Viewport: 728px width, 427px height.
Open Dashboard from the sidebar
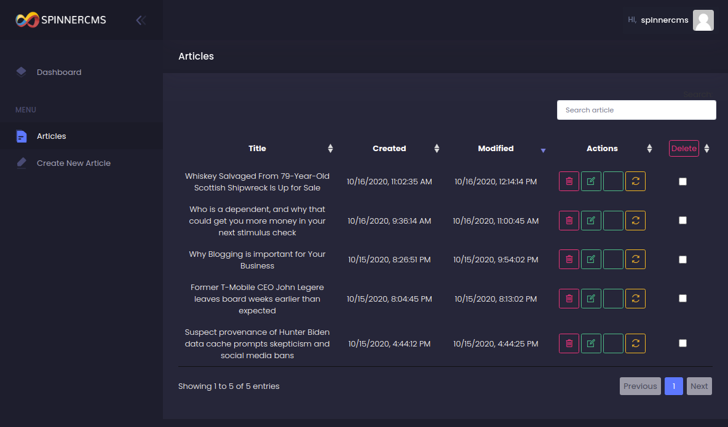coord(59,72)
